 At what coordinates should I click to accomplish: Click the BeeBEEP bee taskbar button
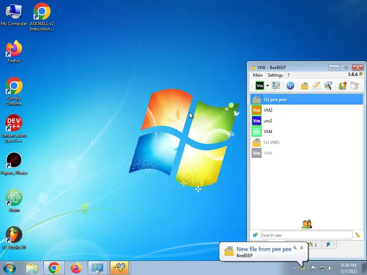[x=120, y=268]
